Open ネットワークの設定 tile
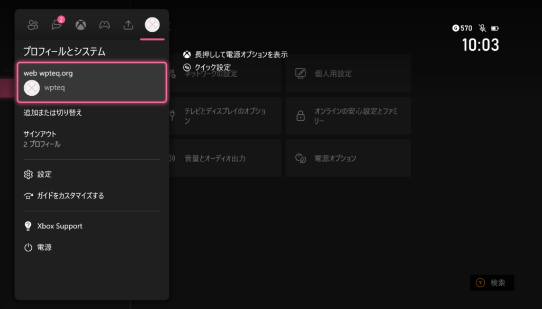Image resolution: width=542 pixels, height=309 pixels. point(225,73)
